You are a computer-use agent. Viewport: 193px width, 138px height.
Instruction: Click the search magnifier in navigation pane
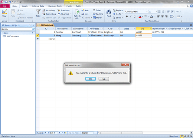(x=33, y=29)
